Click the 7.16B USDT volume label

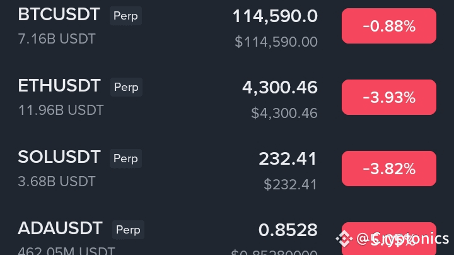[x=57, y=39]
